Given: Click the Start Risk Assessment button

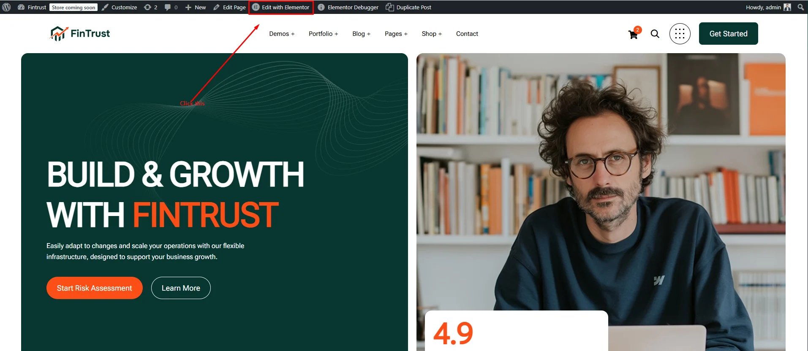Looking at the screenshot, I should coord(95,288).
